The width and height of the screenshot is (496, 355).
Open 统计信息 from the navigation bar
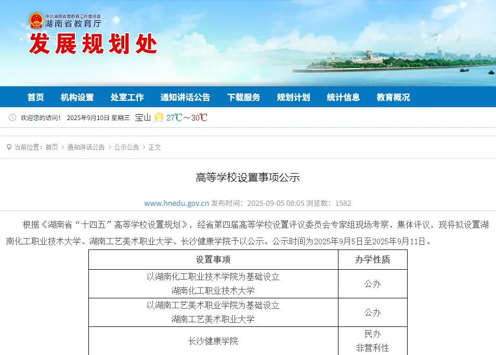(343, 97)
